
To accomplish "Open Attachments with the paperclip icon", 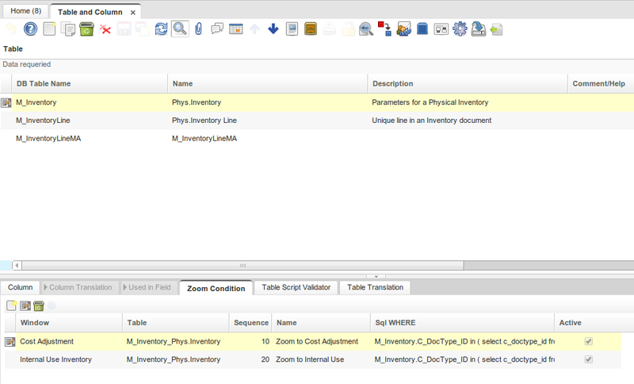I will pyautogui.click(x=198, y=29).
